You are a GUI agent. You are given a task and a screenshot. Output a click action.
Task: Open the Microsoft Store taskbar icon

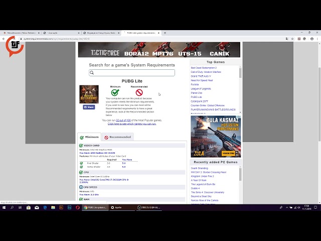click(x=29, y=207)
